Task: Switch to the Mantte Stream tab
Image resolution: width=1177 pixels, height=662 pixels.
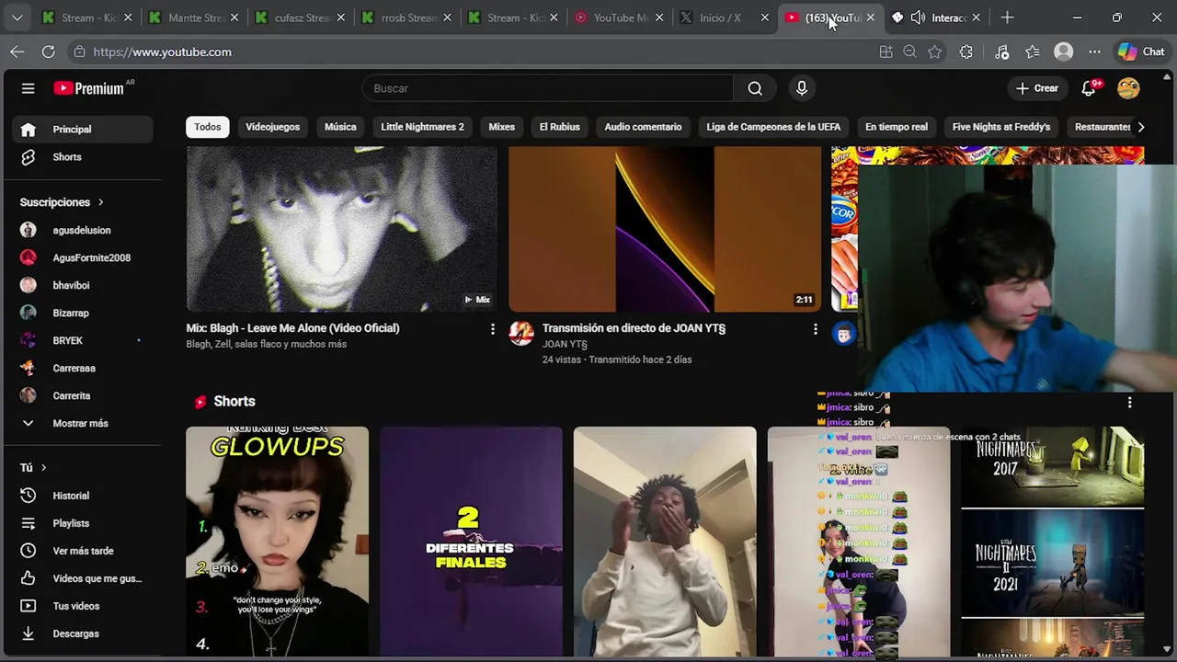Action: [192, 17]
